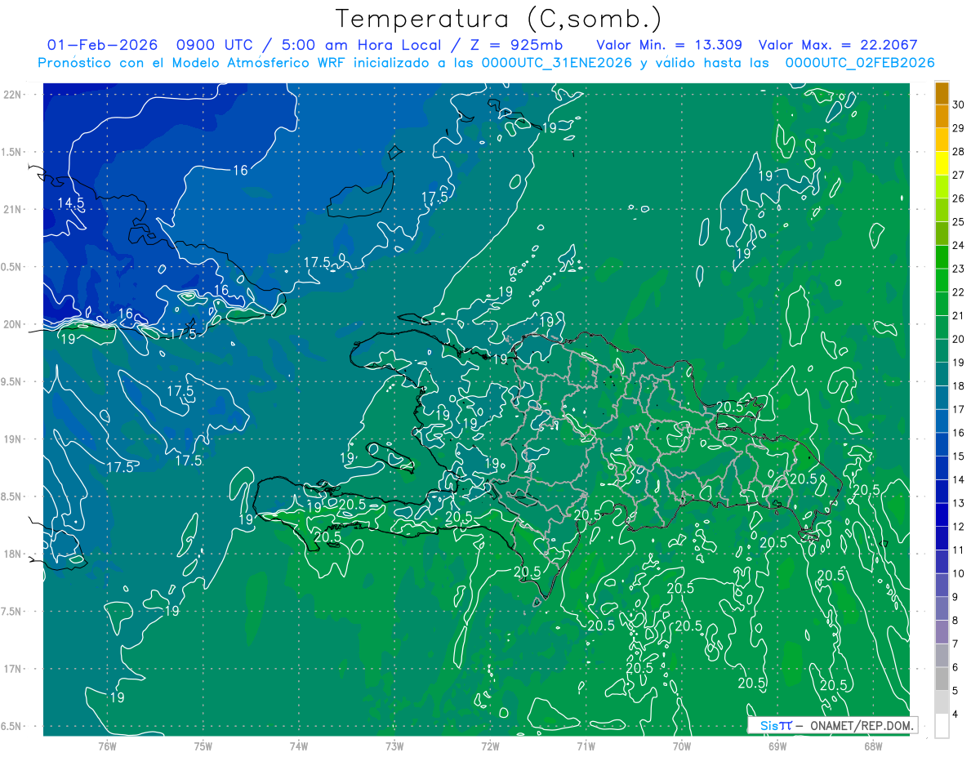
Task: Click the legend value '30'
Action: pyautogui.click(x=959, y=105)
